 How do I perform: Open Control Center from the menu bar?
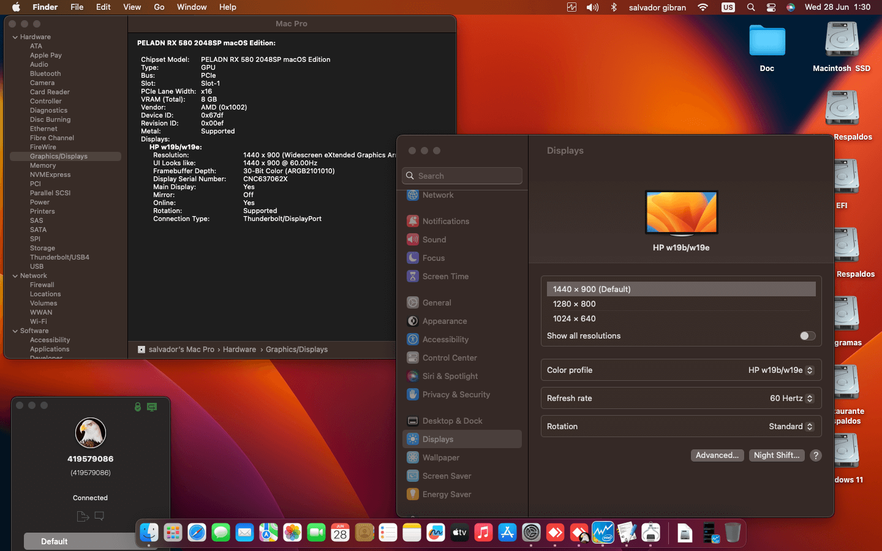pyautogui.click(x=771, y=7)
